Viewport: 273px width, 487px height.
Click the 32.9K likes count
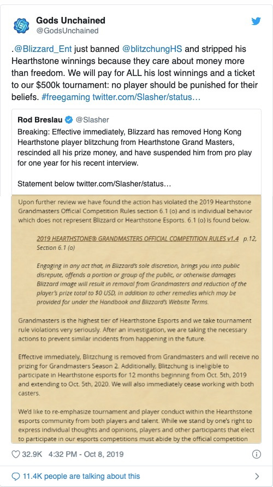32,454
